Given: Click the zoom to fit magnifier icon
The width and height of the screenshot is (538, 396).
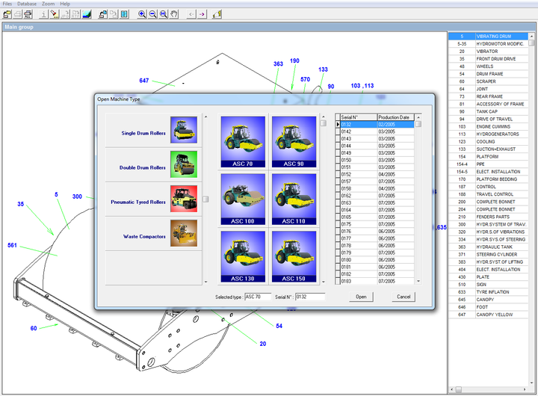Looking at the screenshot, I should click(x=164, y=14).
